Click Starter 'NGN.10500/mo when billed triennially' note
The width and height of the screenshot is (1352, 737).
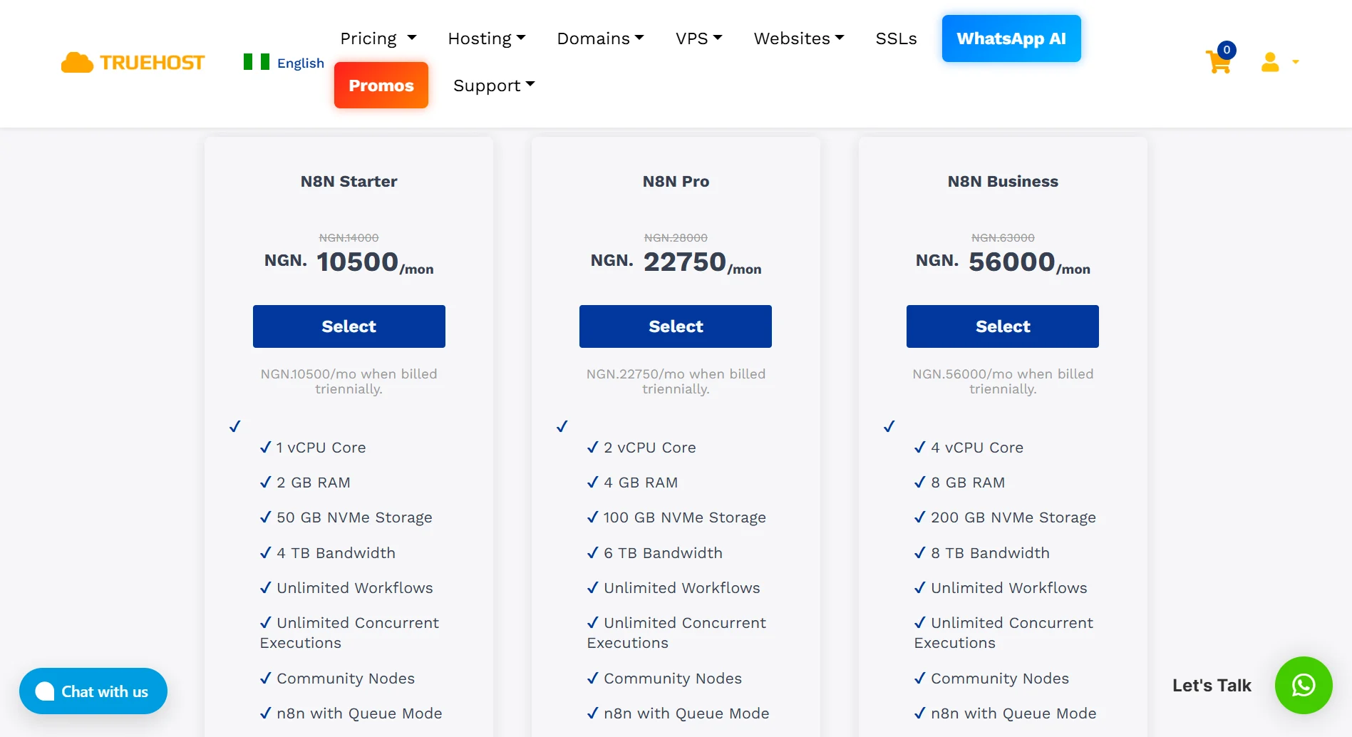[x=349, y=381]
